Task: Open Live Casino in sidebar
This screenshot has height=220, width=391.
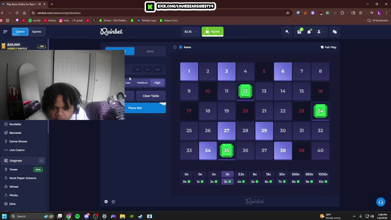Action: (x=17, y=150)
